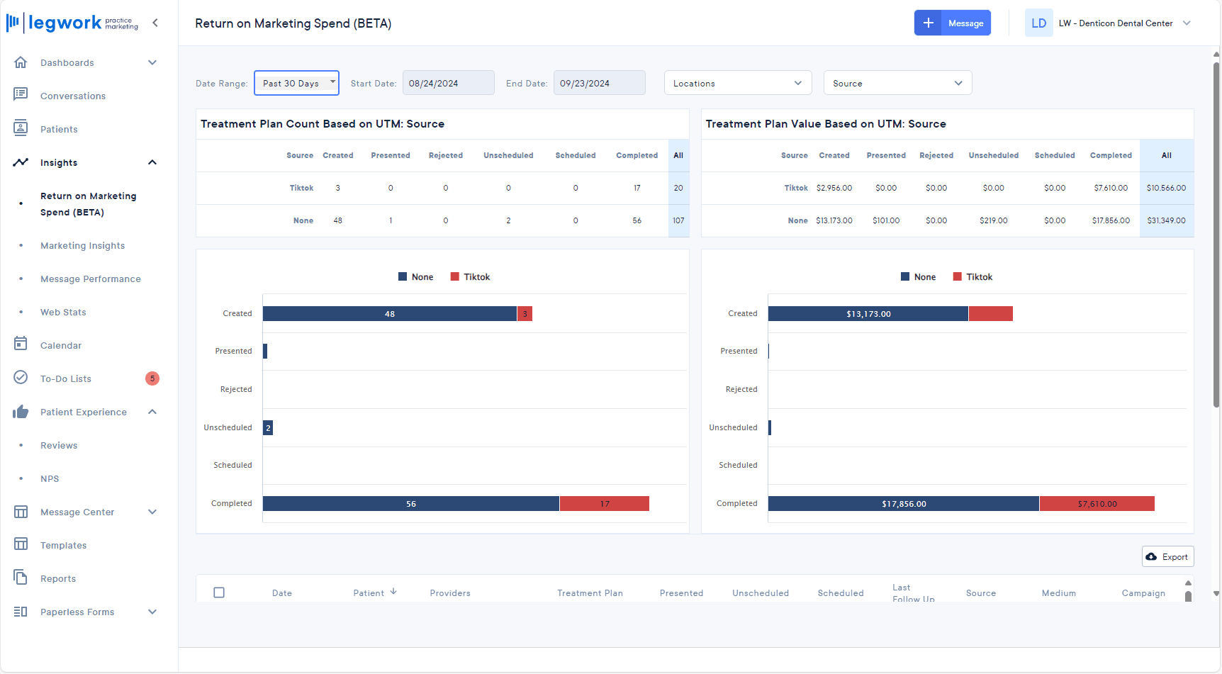
Task: Open Reports using its document icon
Action: pyautogui.click(x=21, y=577)
